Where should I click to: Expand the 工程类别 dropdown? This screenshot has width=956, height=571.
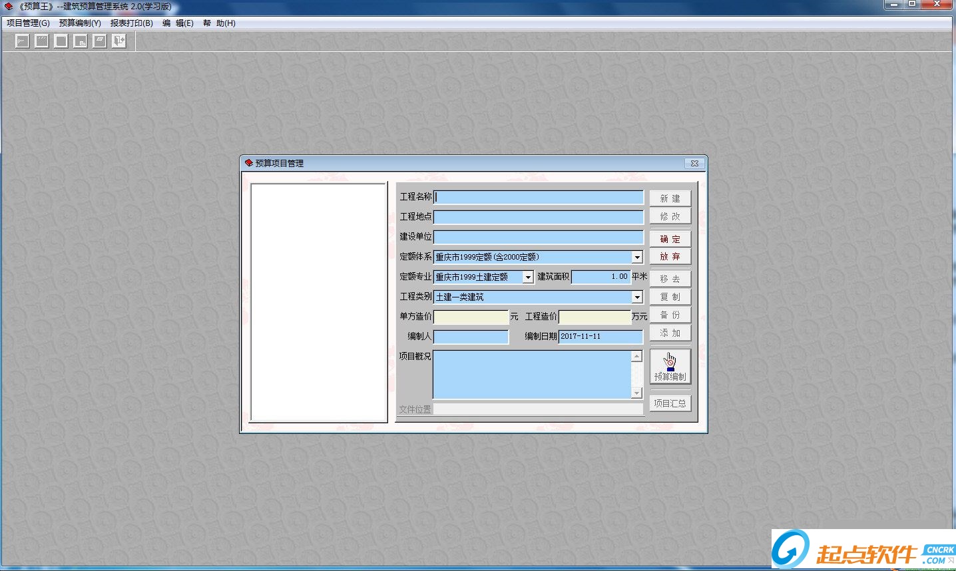click(637, 297)
